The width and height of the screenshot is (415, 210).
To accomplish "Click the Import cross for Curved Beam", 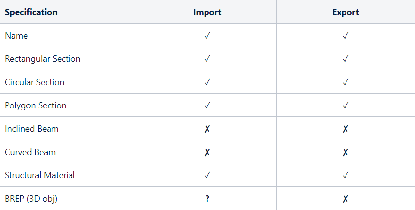I will [x=207, y=152].
